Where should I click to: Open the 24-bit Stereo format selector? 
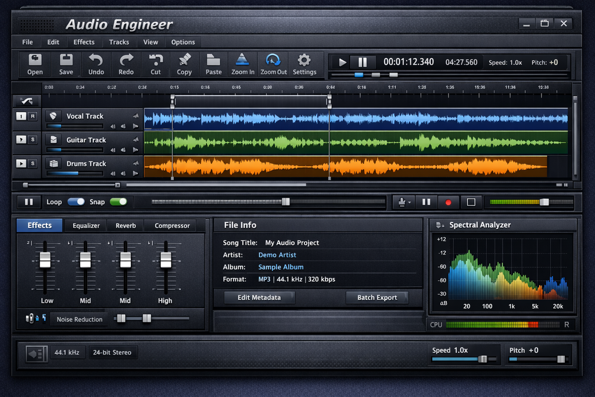[x=113, y=352]
